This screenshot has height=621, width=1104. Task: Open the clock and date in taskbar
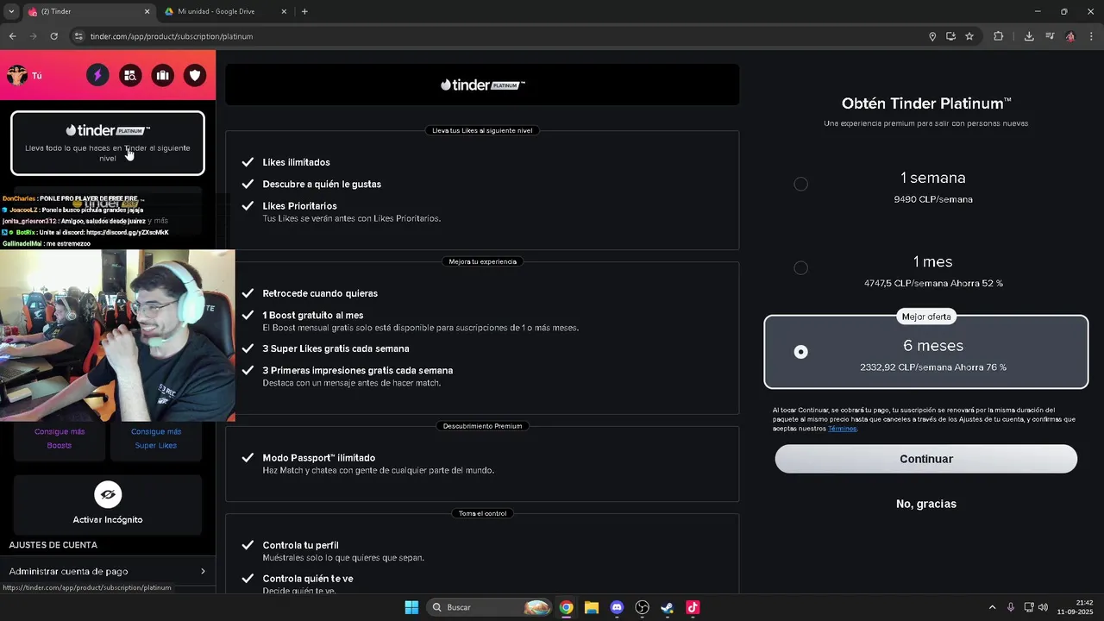(1076, 607)
